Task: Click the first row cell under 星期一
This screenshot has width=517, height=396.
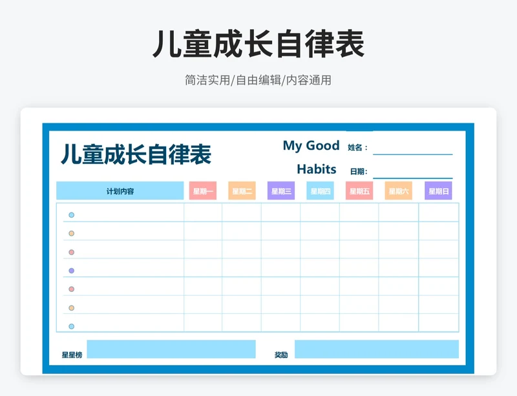Action: [203, 213]
